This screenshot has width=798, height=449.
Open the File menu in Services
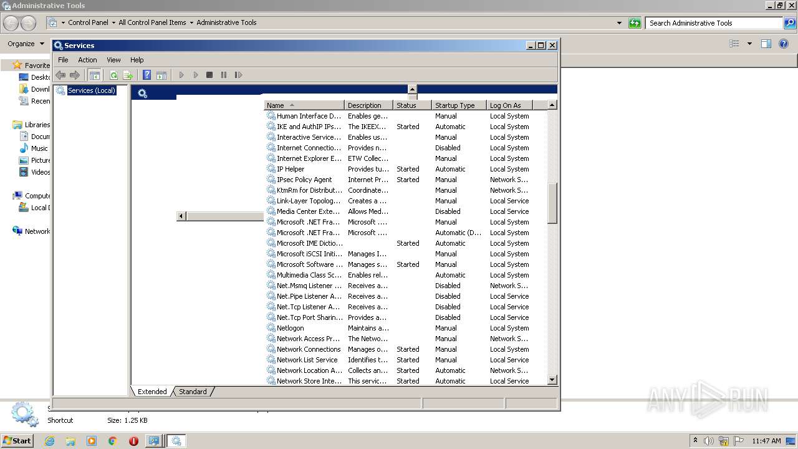(63, 60)
